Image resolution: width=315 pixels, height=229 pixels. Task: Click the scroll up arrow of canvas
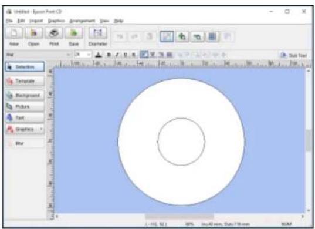(309, 71)
